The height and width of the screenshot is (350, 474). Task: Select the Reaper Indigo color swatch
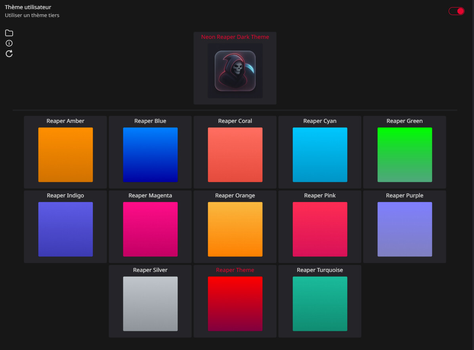pos(65,229)
